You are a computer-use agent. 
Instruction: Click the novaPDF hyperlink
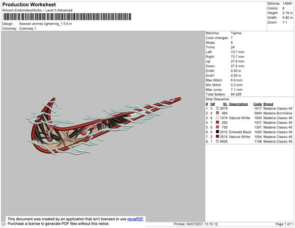tap(135, 219)
